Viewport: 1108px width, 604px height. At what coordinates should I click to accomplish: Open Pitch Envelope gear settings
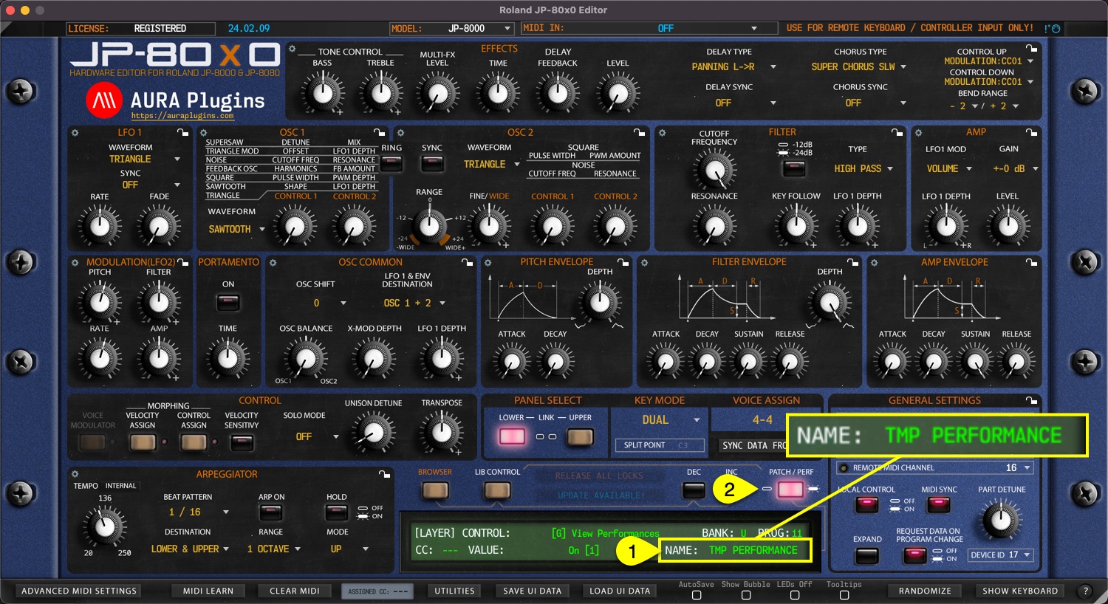(488, 262)
